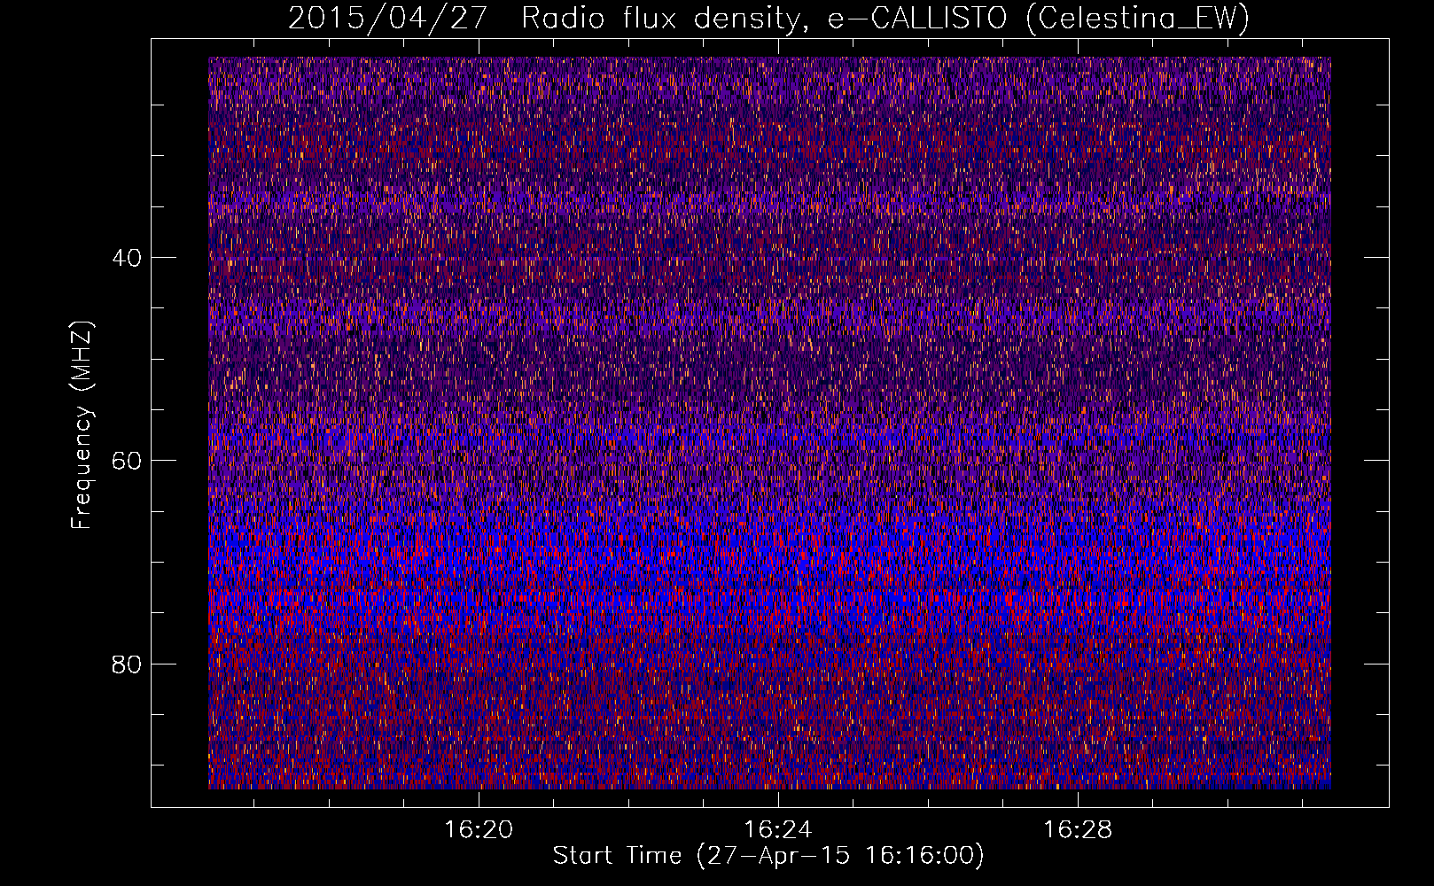Image resolution: width=1434 pixels, height=886 pixels.
Task: Click the 40 frequency tick label
Action: pos(127,258)
